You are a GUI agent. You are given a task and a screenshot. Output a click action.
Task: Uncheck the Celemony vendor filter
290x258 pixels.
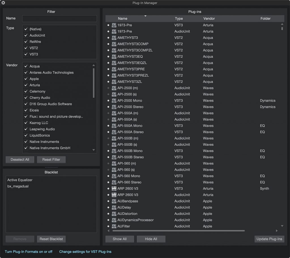point(26,91)
